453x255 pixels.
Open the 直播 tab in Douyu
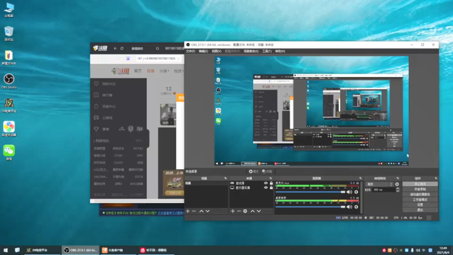tap(151, 71)
